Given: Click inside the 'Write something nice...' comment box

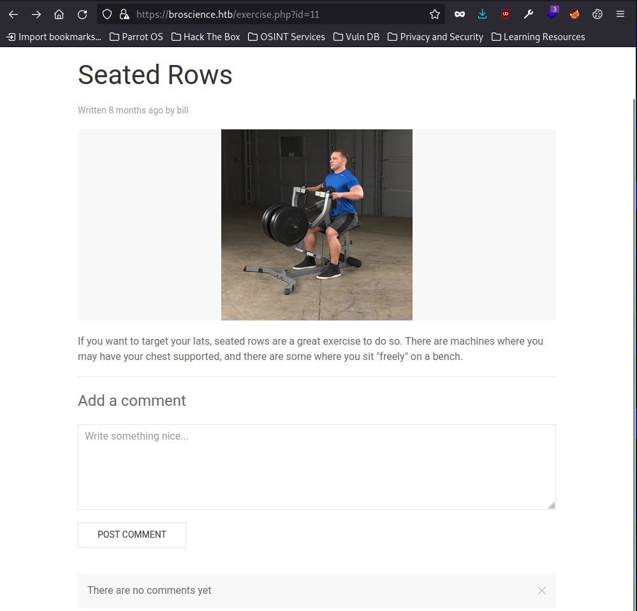Looking at the screenshot, I should coord(316,465).
